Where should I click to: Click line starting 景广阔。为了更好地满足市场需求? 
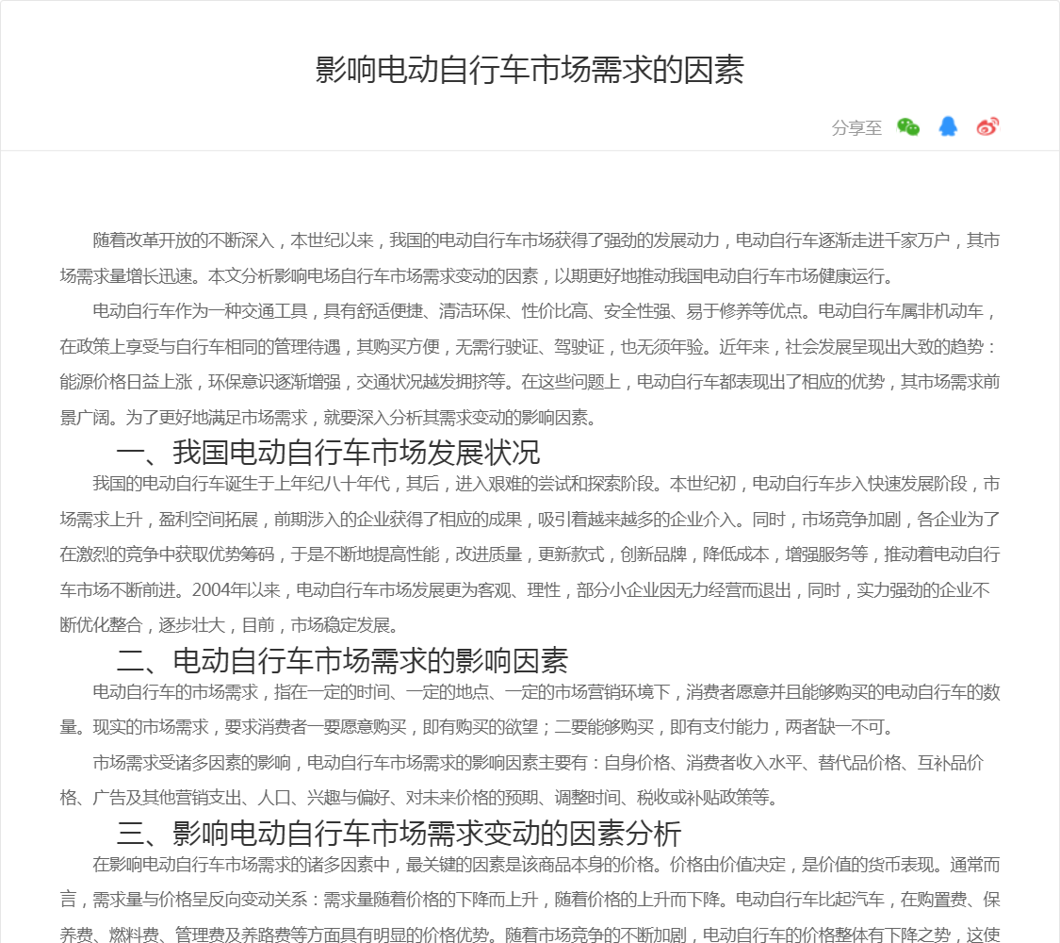point(328,418)
